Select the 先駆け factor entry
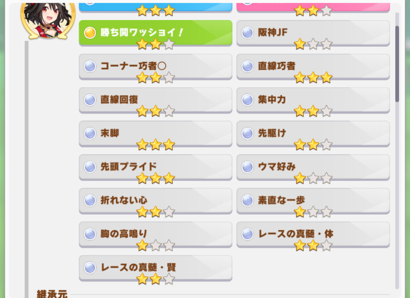The width and height of the screenshot is (410, 298). click(x=313, y=134)
